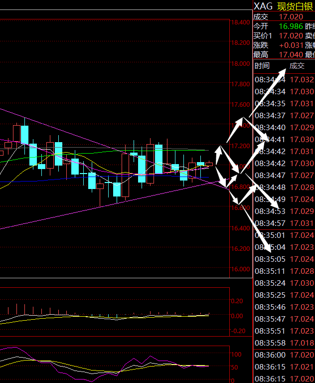Select the 08:34:57 tick row
315x383 pixels.
tap(284, 223)
